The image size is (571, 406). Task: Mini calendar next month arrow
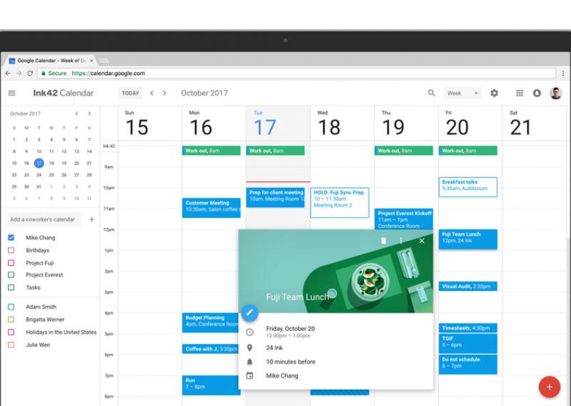(89, 114)
